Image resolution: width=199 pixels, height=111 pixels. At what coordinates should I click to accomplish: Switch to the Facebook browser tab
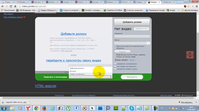coord(139,2)
